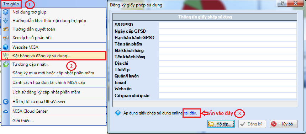Click the dialog title bar help question mark
306x134 pixels.
pyautogui.click(x=283, y=4)
